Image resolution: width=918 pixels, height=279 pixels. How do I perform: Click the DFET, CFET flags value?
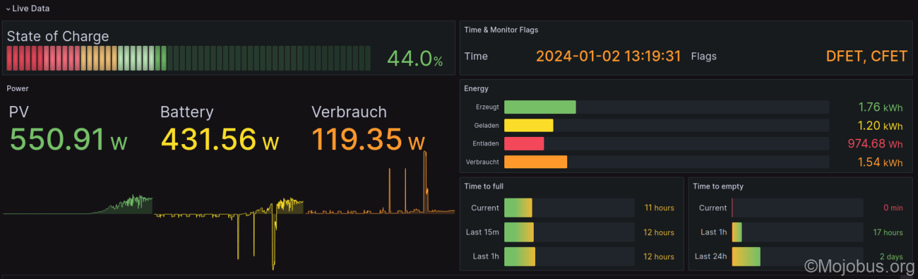(x=867, y=56)
